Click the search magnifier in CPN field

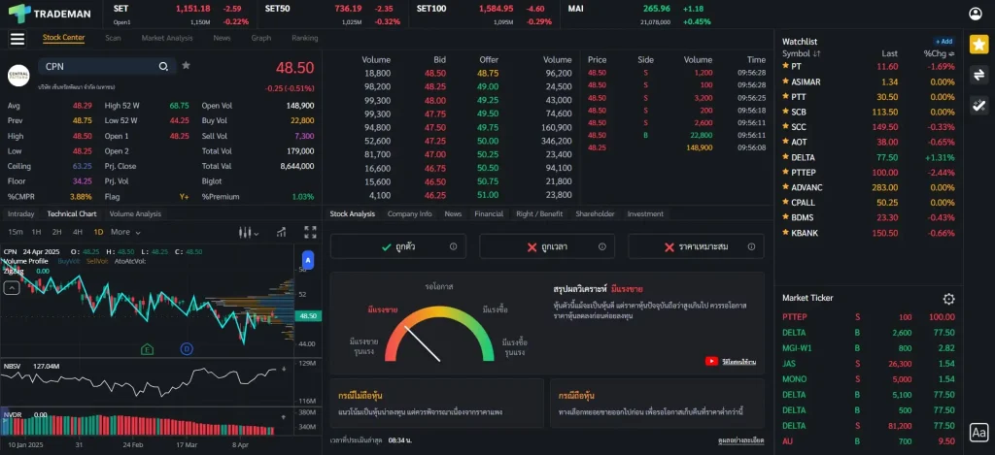point(163,67)
